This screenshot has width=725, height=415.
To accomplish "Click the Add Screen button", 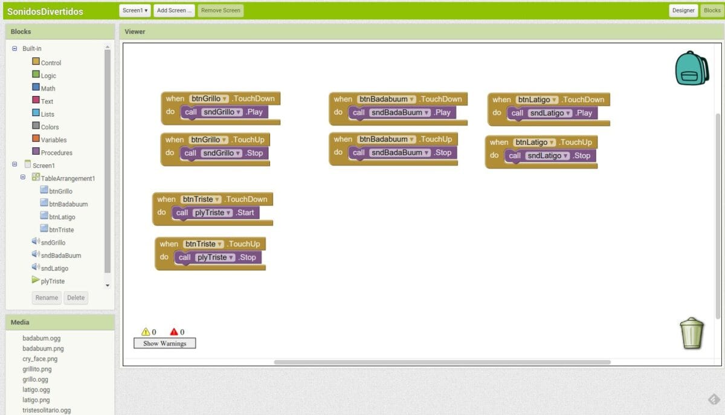I will [x=174, y=10].
